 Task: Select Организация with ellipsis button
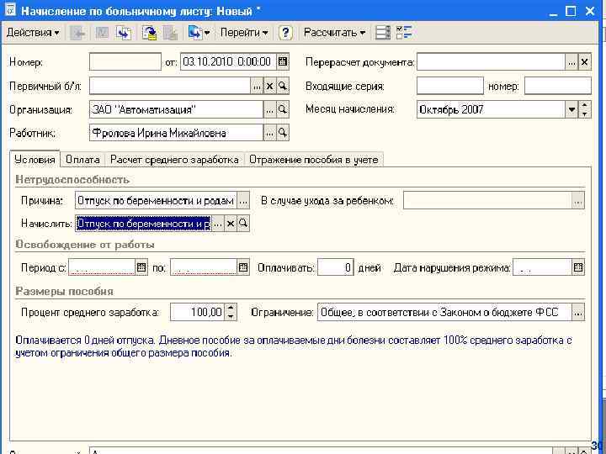[x=270, y=110]
